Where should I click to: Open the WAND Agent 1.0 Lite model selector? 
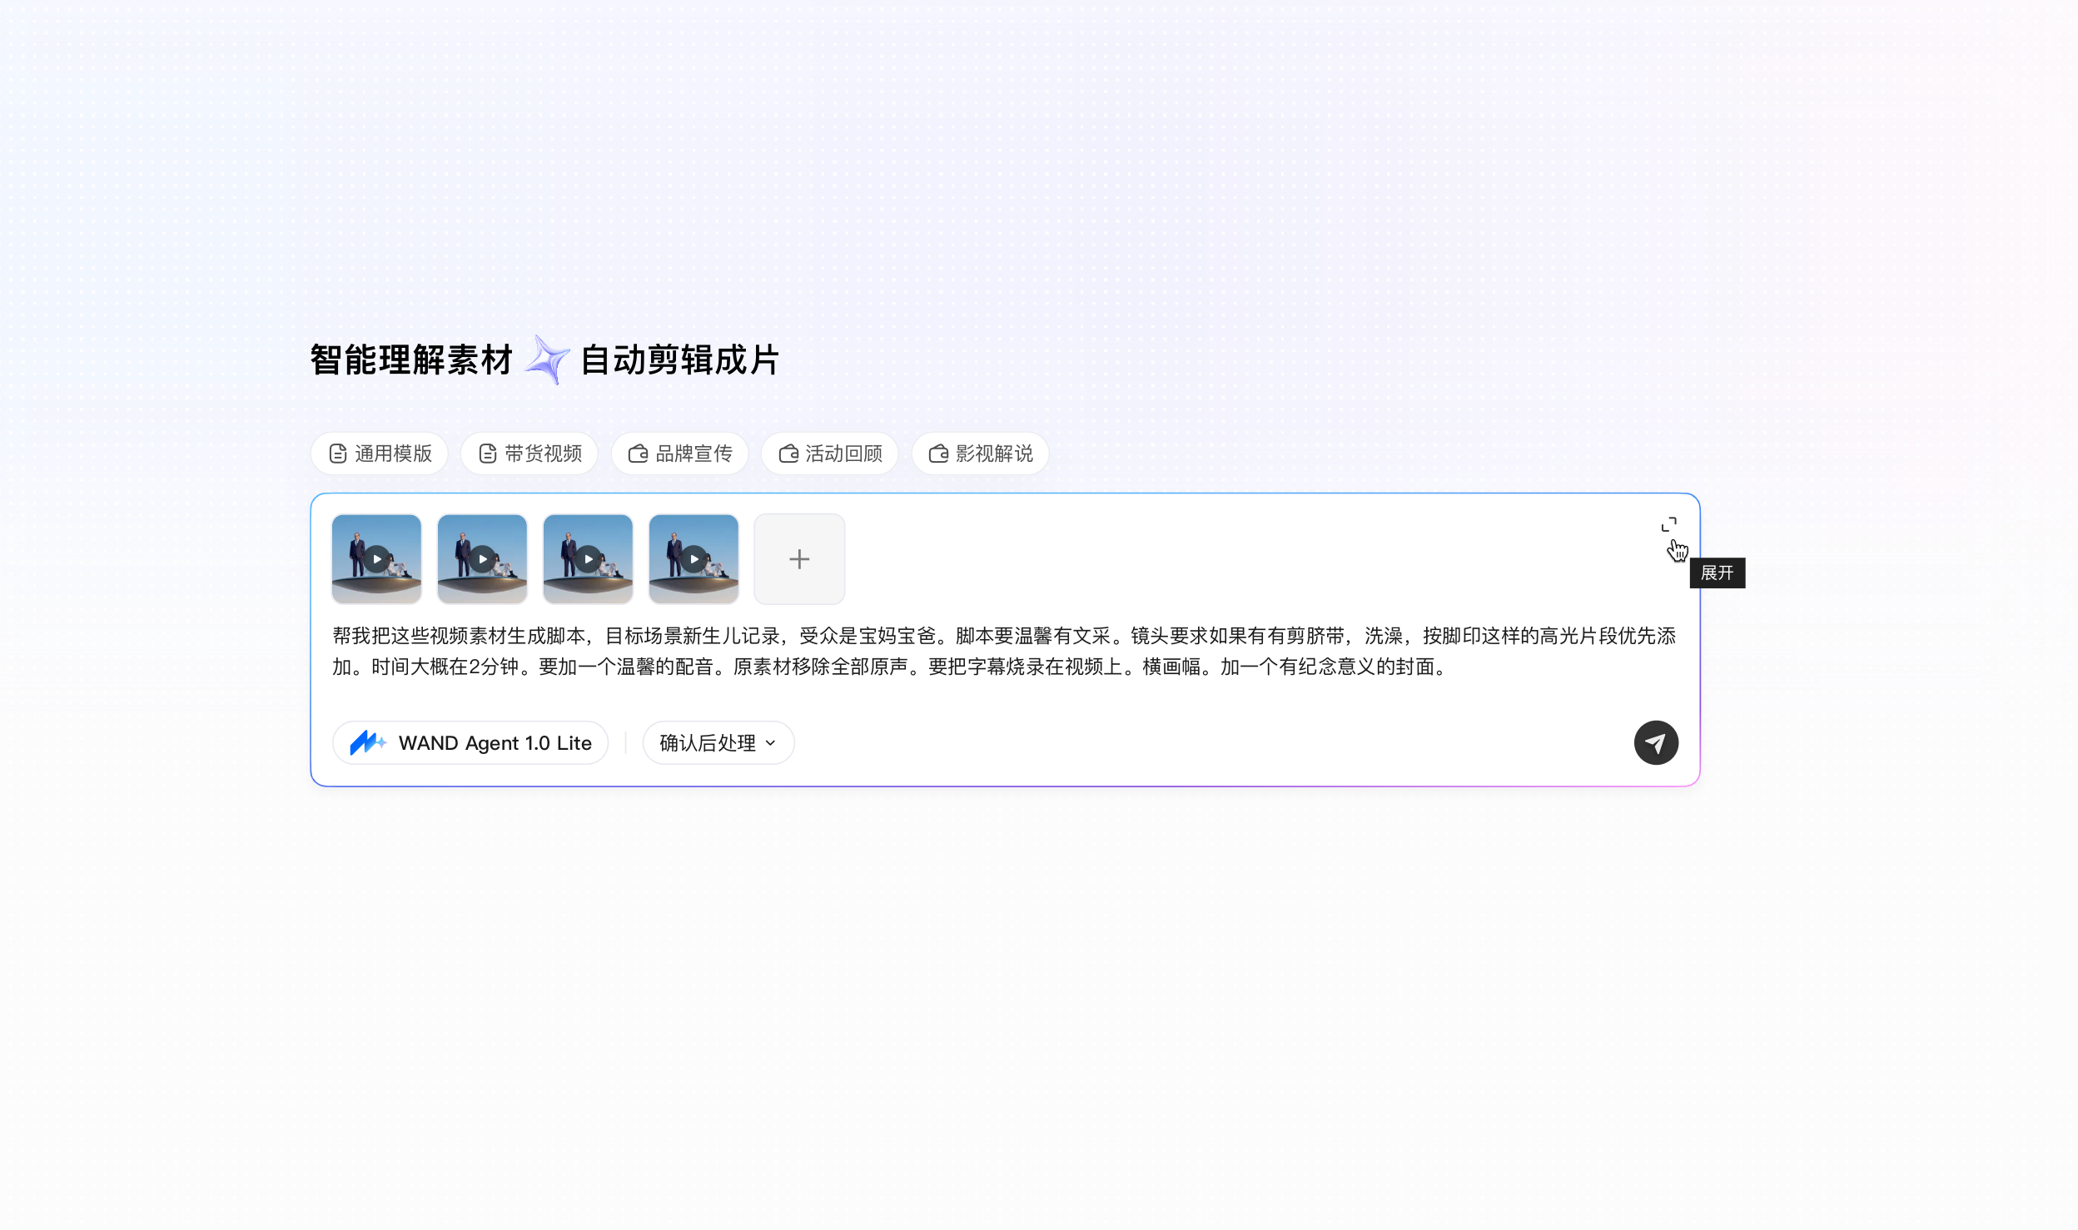point(470,743)
